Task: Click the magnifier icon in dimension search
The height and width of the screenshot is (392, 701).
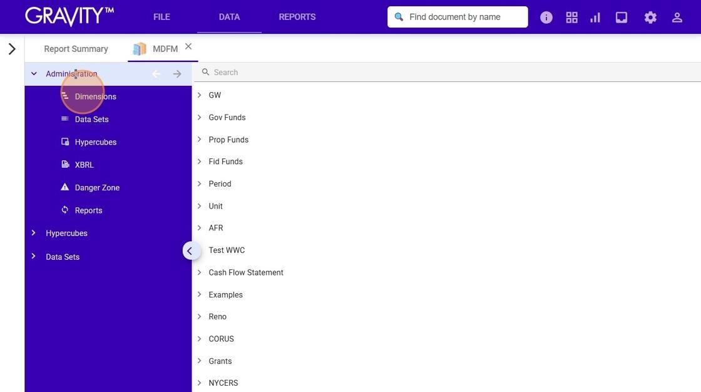Action: [206, 72]
